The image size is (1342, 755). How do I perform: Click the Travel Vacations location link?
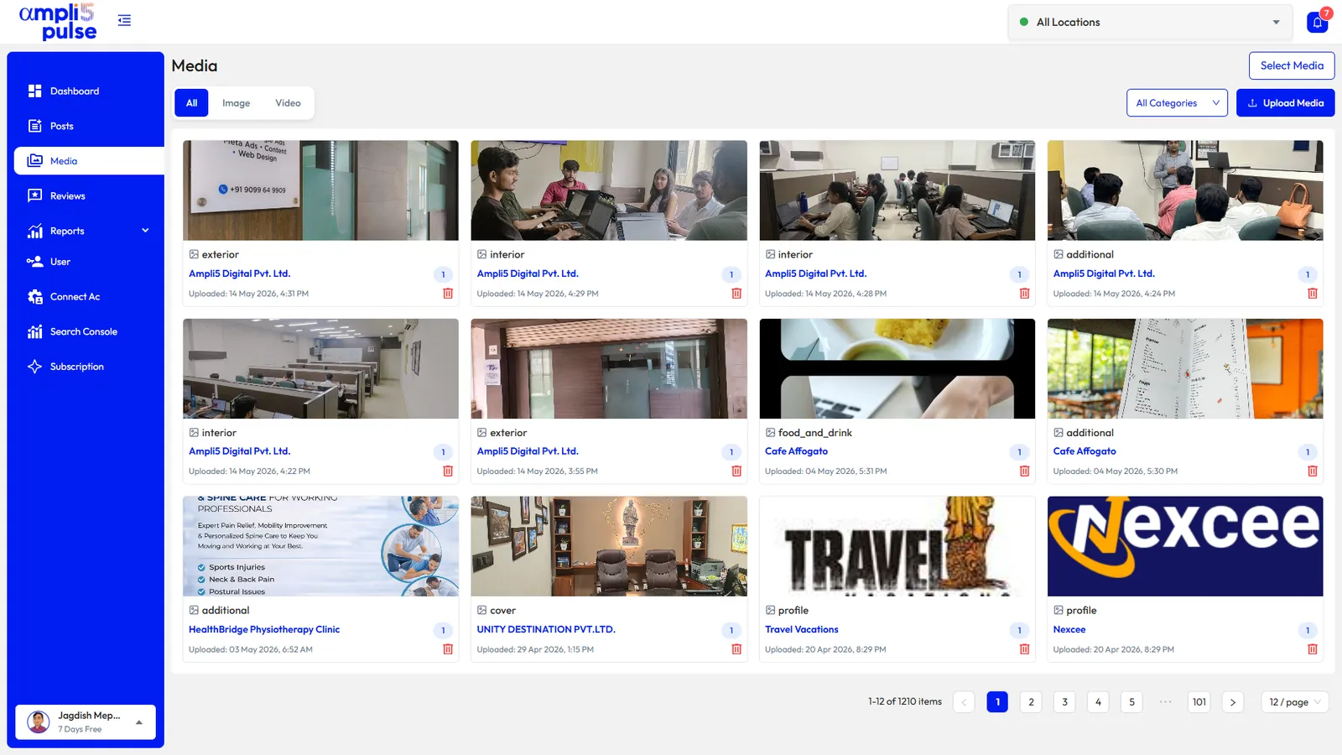(801, 629)
